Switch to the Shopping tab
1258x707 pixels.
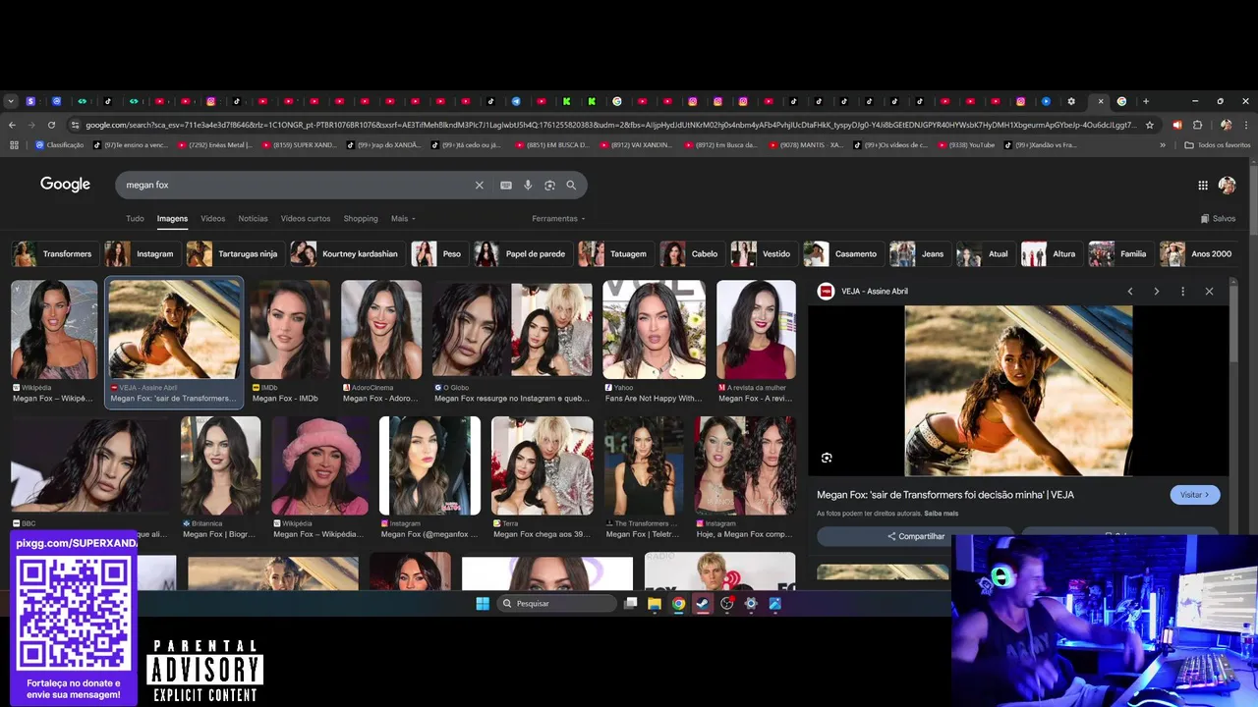pos(361,219)
